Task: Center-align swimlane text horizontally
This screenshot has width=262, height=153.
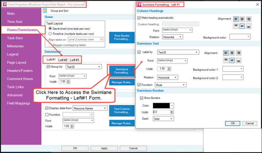Action: click(x=232, y=53)
